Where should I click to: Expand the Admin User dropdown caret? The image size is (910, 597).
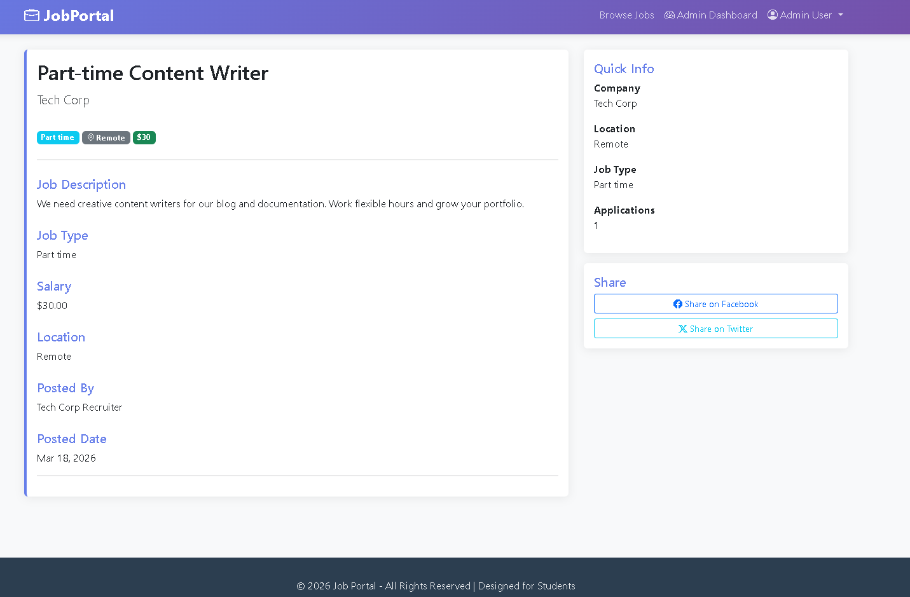pos(841,15)
